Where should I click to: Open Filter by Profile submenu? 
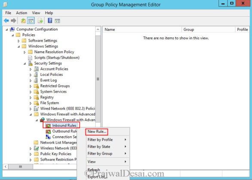pyautogui.click(x=107, y=140)
